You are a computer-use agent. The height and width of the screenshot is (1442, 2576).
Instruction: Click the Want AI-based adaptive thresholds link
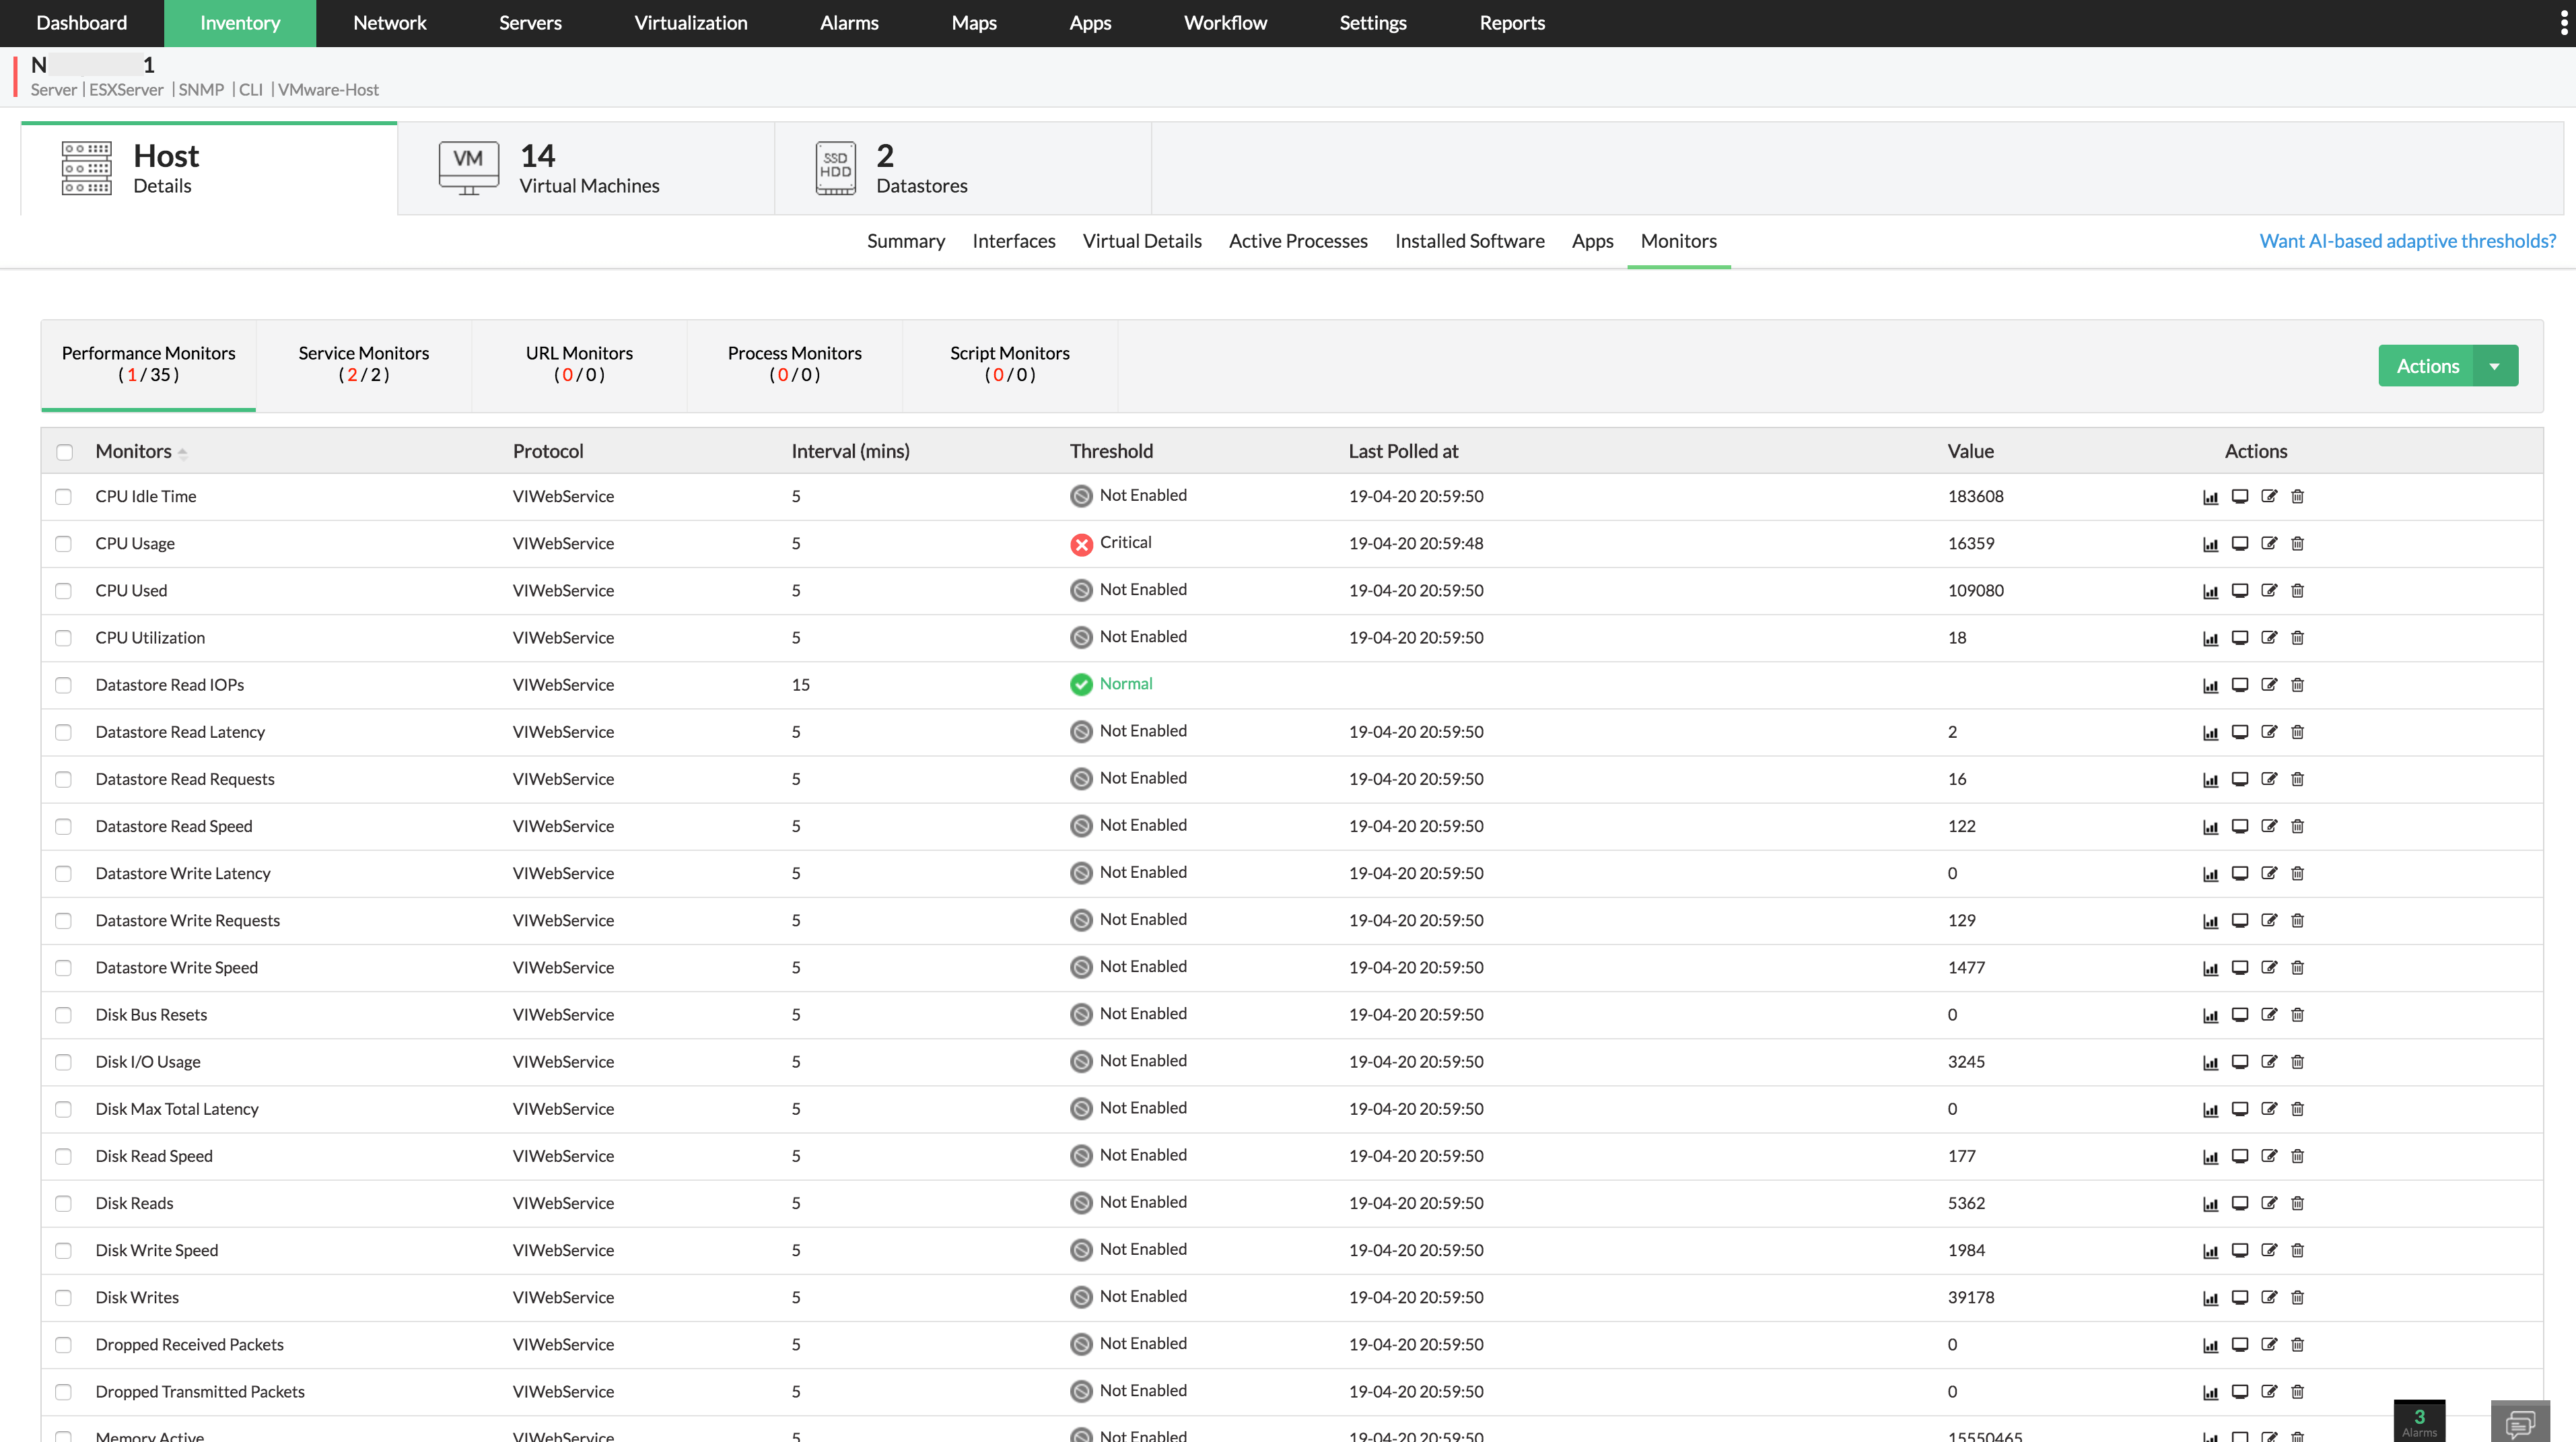point(2406,240)
